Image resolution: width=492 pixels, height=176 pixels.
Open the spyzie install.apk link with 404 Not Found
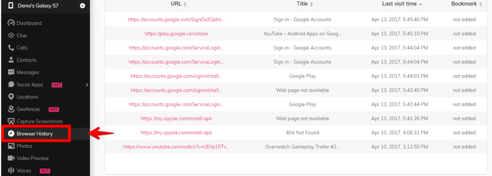tap(176, 133)
